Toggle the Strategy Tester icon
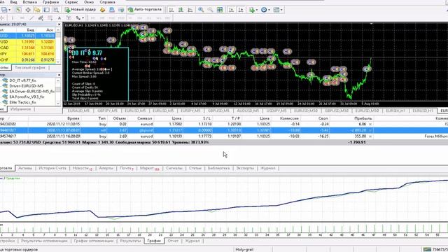This screenshot has height=252, width=448. [56, 10]
